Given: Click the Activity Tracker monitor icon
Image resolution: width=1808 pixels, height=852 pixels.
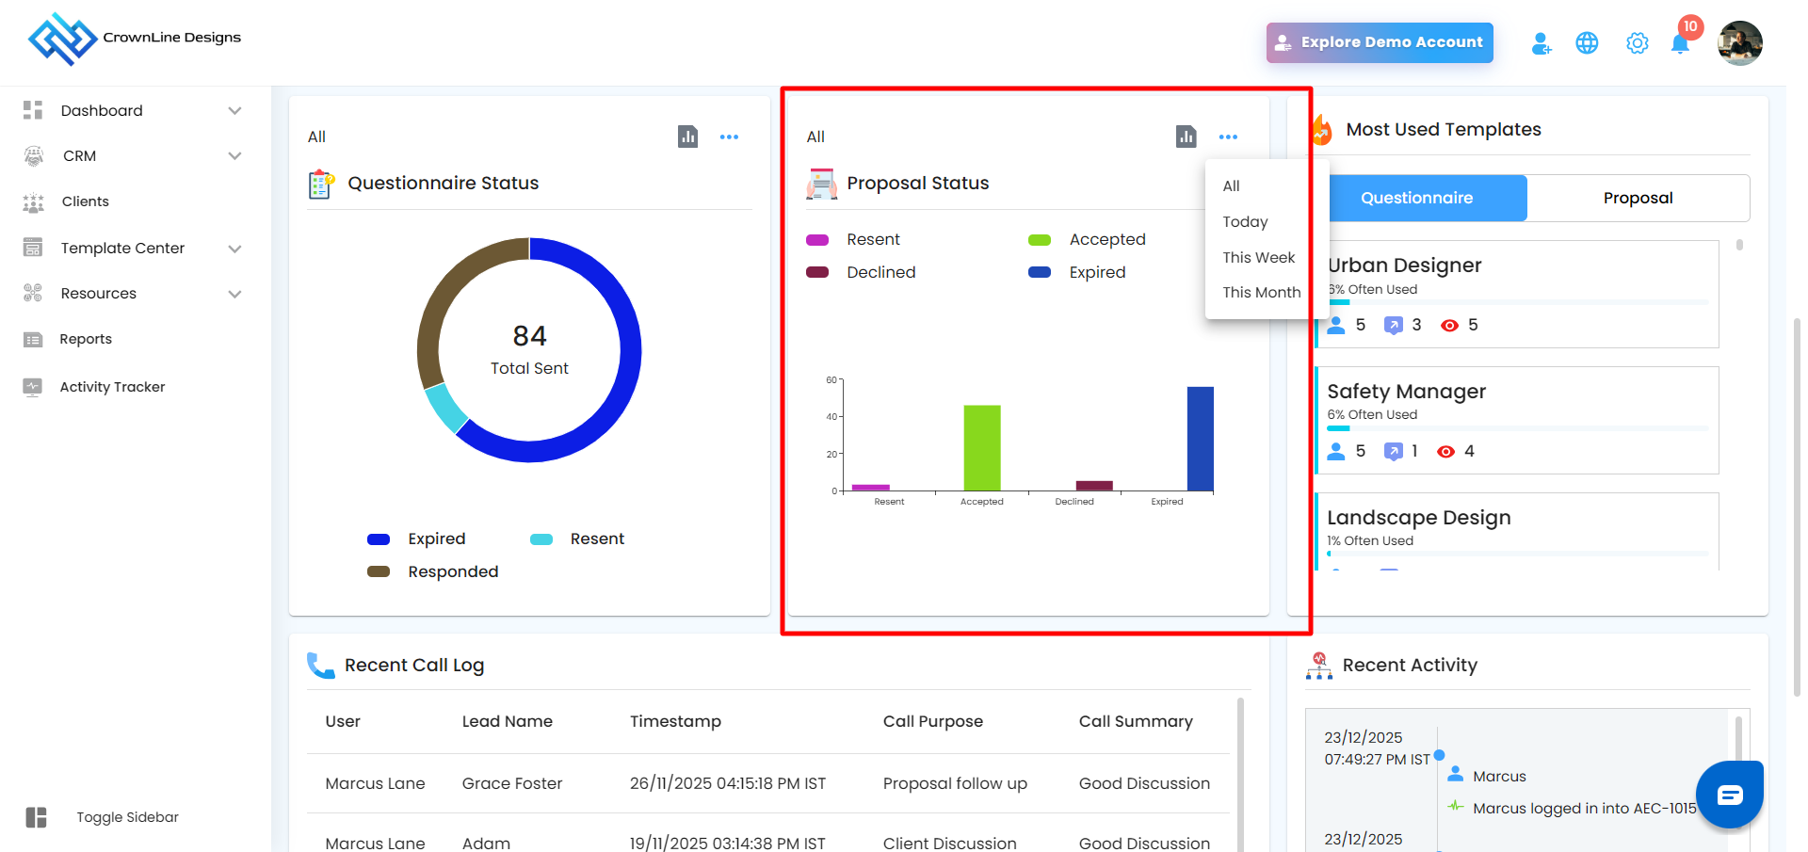Looking at the screenshot, I should pos(33,387).
